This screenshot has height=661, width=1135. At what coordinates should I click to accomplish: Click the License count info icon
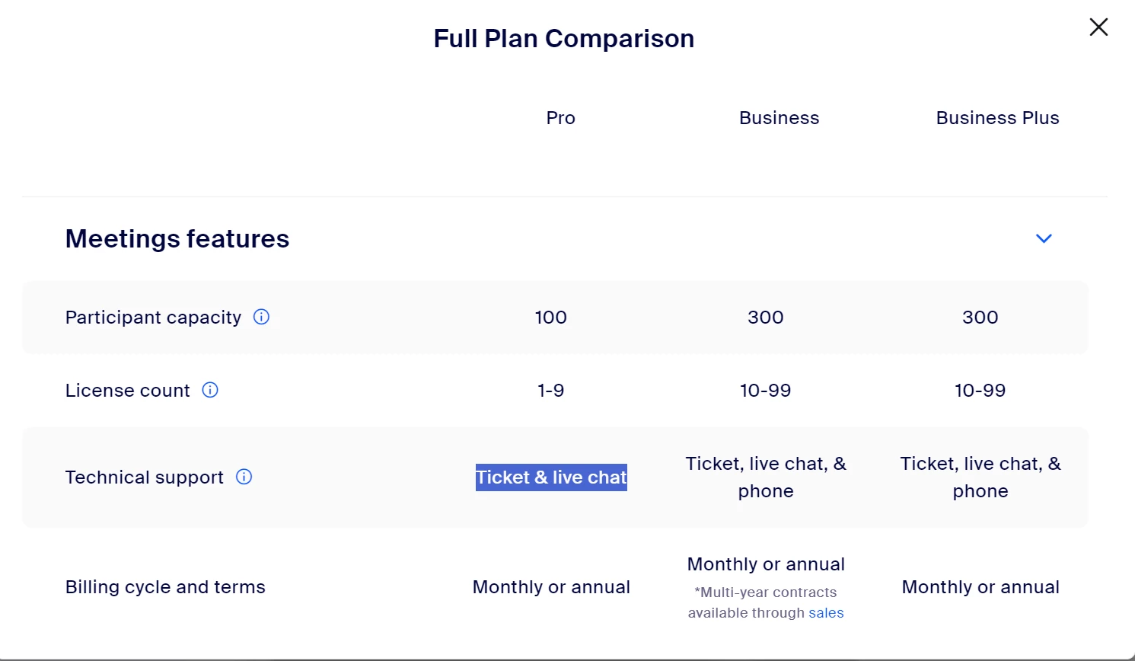coord(210,390)
